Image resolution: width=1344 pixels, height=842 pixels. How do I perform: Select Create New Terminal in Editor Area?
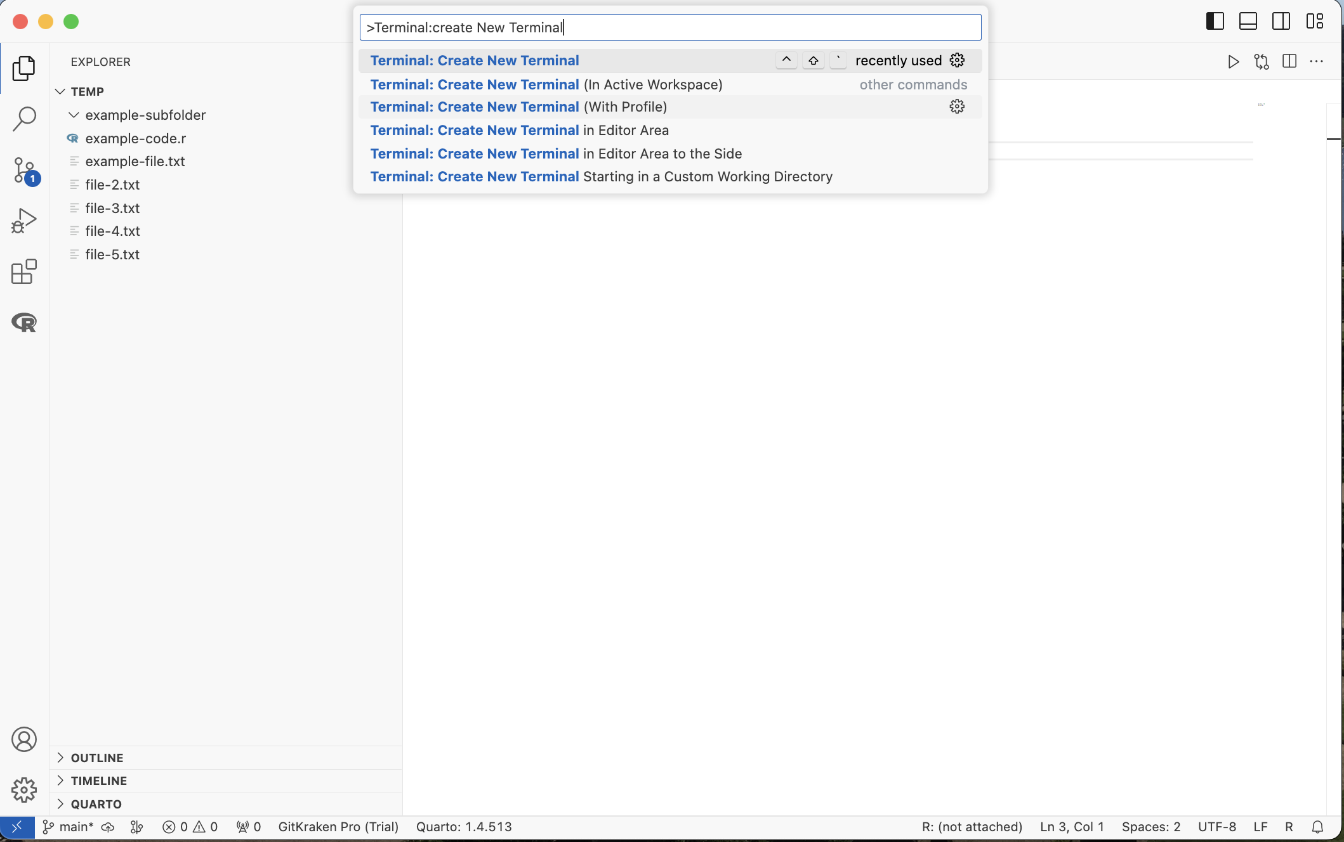(x=519, y=130)
